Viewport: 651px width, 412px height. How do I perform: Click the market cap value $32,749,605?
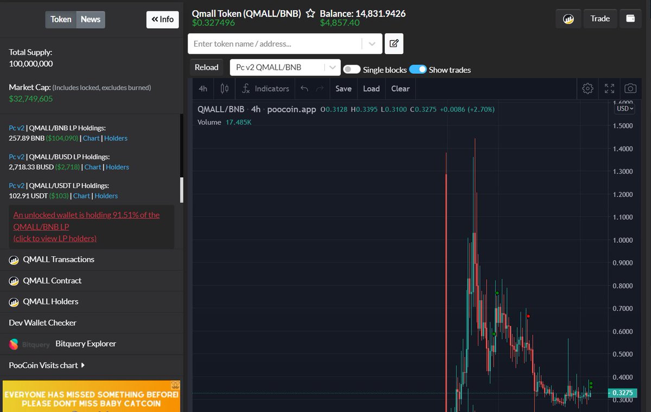click(x=31, y=99)
